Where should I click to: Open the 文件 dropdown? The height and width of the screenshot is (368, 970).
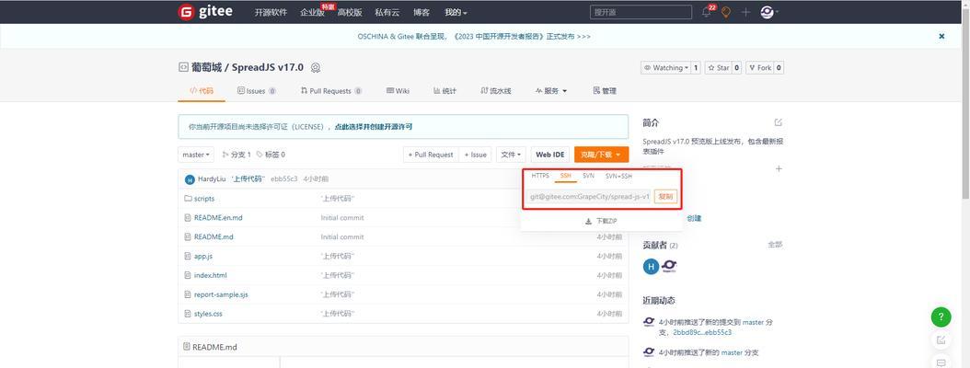(511, 155)
